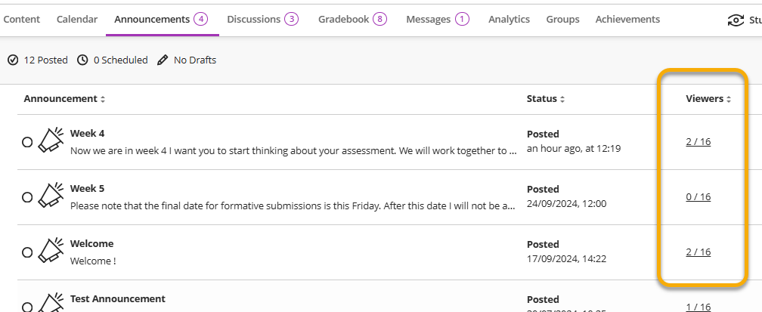Screen dimensions: 762x312
Task: Select the Week 4 announcement radio circle
Action: click(x=27, y=142)
